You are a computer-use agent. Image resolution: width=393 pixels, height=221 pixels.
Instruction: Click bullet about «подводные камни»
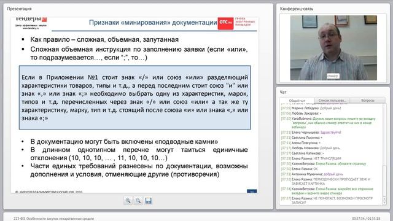tap(124, 142)
